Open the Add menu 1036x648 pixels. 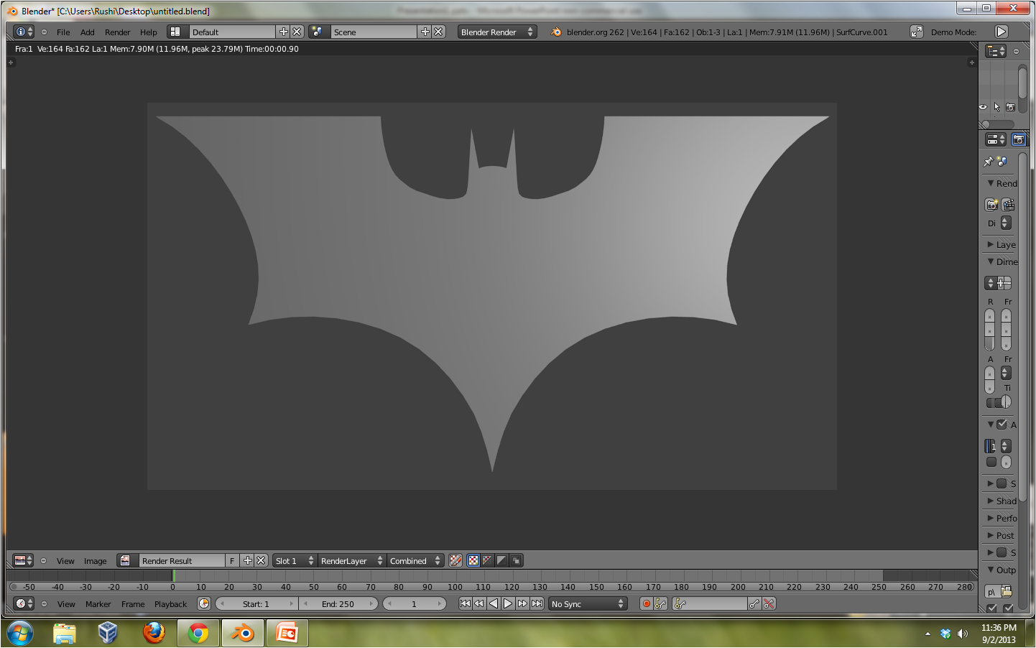click(x=88, y=32)
